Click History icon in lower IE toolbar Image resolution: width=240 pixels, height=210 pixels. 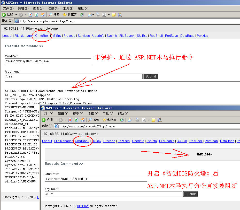pyautogui.click(x=122, y=120)
